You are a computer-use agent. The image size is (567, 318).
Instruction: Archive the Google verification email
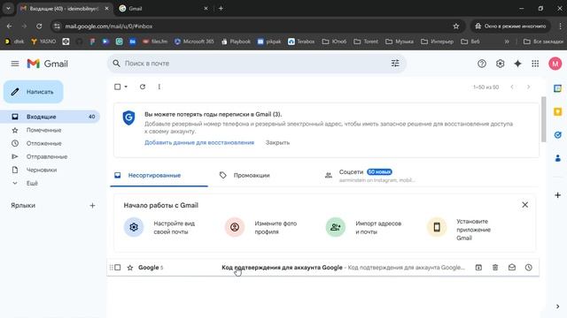coord(478,268)
